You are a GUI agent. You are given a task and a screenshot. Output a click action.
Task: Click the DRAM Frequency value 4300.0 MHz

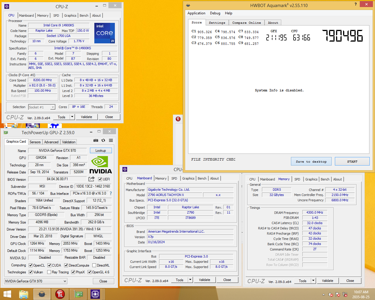point(315,212)
